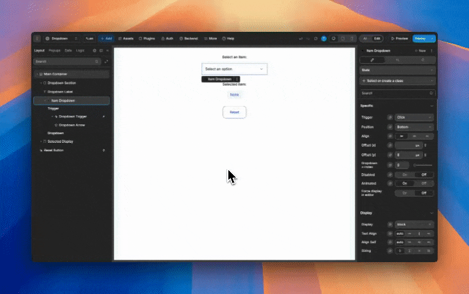
Task: Click the bind icon next to Position
Action: (390, 127)
